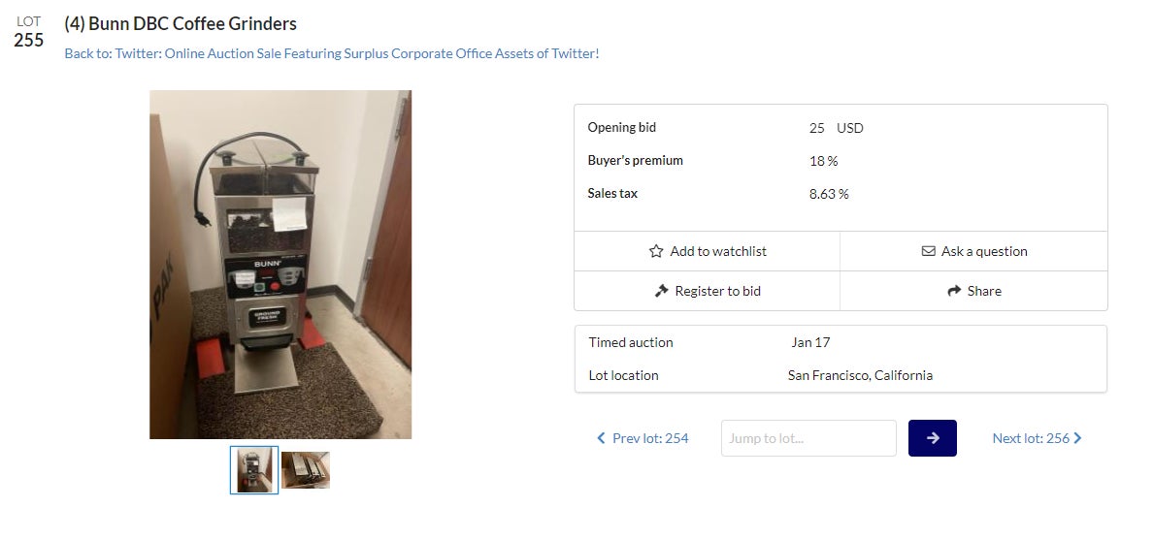The image size is (1154, 539).
Task: Open the main coffee grinder photo
Action: [280, 265]
